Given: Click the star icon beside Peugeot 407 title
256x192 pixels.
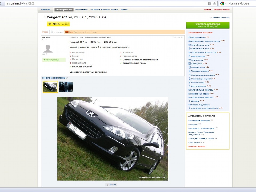Looking at the screenshot, I should pos(44,17).
